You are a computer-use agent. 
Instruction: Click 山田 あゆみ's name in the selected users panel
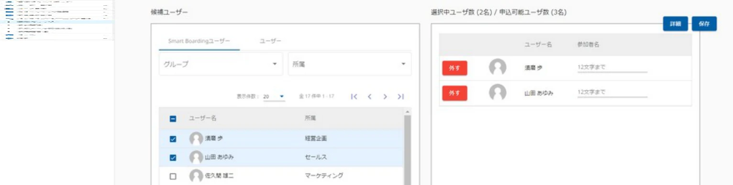pyautogui.click(x=539, y=93)
